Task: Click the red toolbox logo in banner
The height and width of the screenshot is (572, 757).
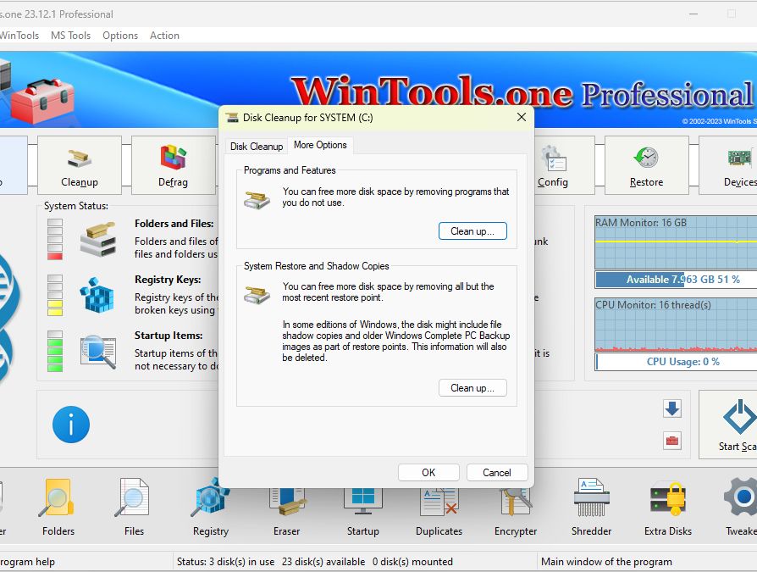Action: pos(42,101)
